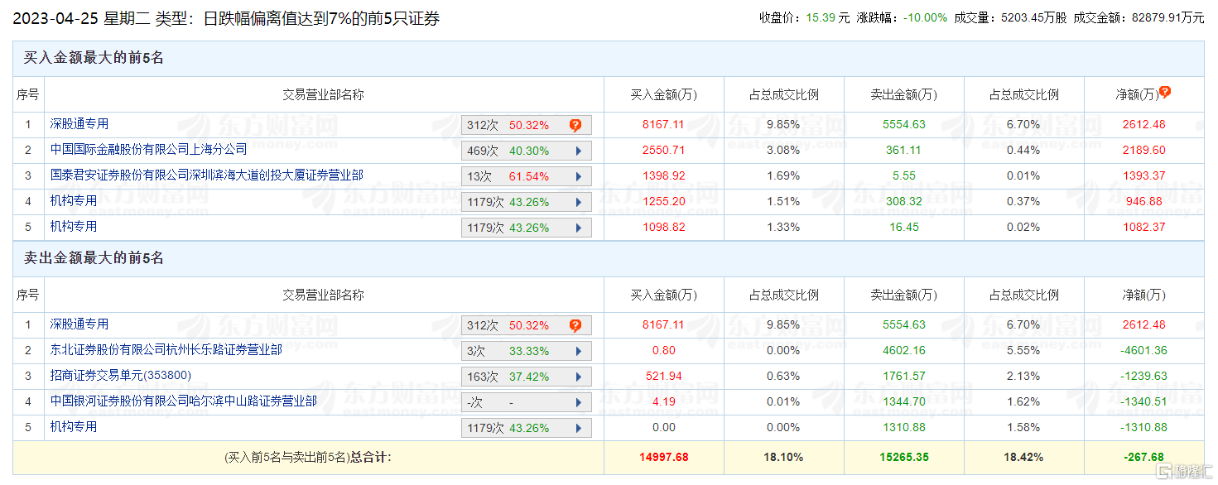This screenshot has width=1218, height=485.
Task: Open 机构专用 link in the sell table
Action: tap(73, 427)
